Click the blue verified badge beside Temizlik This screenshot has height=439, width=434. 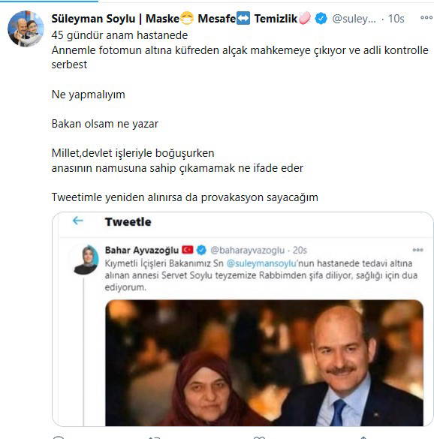click(x=321, y=19)
